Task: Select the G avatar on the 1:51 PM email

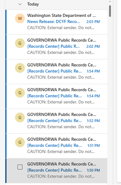Action: click(20, 142)
